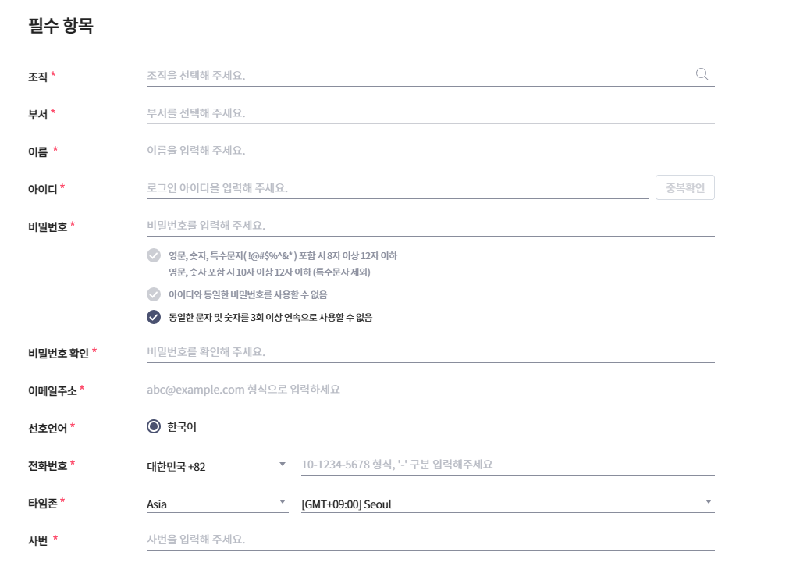Viewport: 789px width, 577px height.
Task: Click the Asia region dropdown arrow icon
Action: [283, 502]
